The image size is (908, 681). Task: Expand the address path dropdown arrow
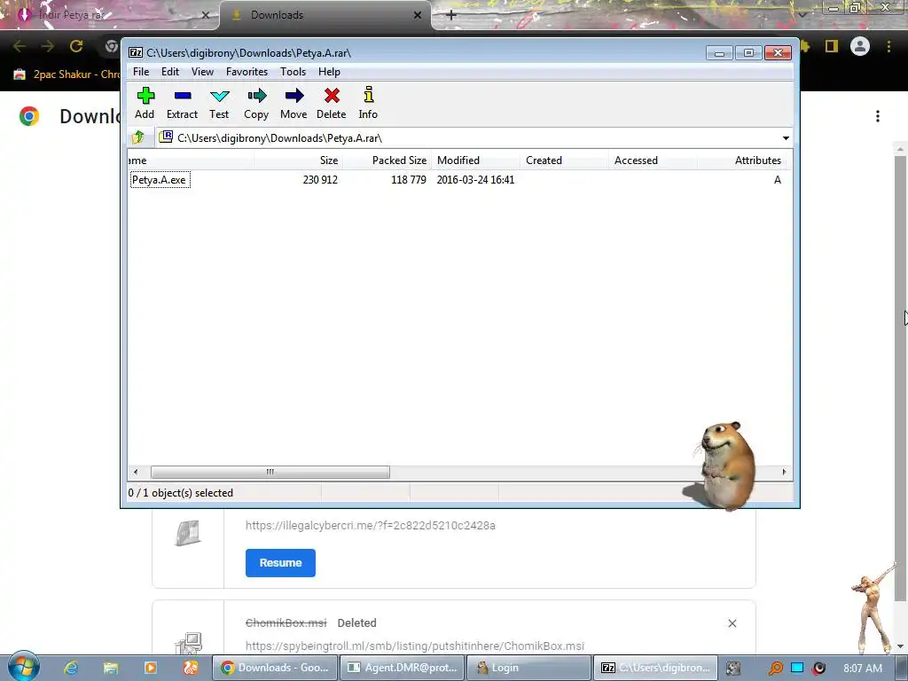786,137
